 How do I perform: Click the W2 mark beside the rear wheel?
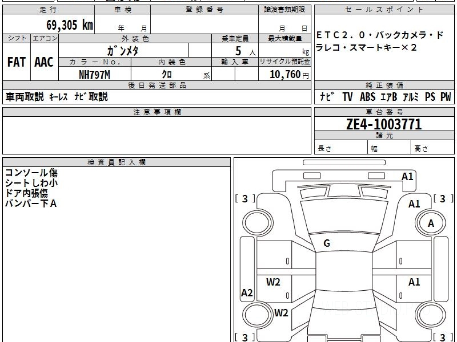(x=281, y=313)
